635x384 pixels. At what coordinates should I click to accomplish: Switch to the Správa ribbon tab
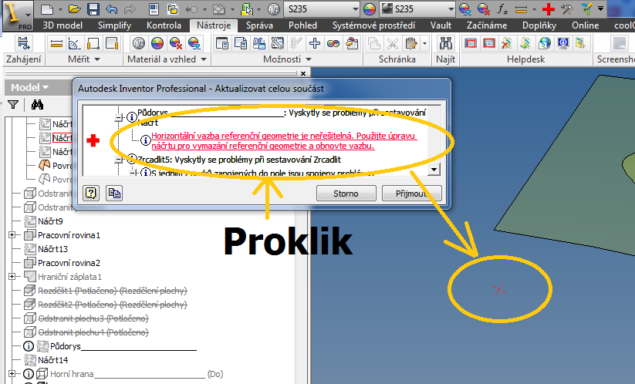click(259, 25)
